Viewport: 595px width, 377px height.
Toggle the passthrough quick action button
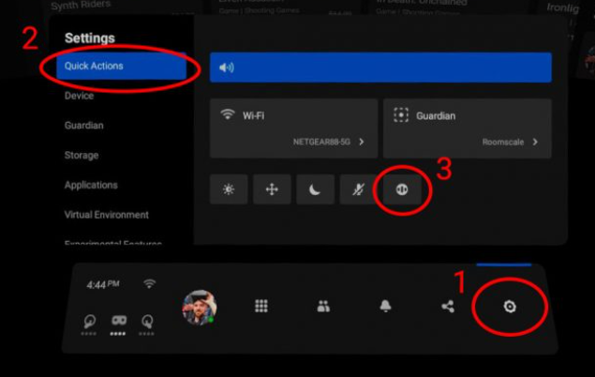(x=402, y=189)
